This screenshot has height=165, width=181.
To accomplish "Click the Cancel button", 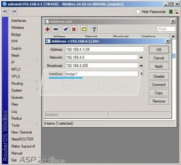I will (x=159, y=58).
